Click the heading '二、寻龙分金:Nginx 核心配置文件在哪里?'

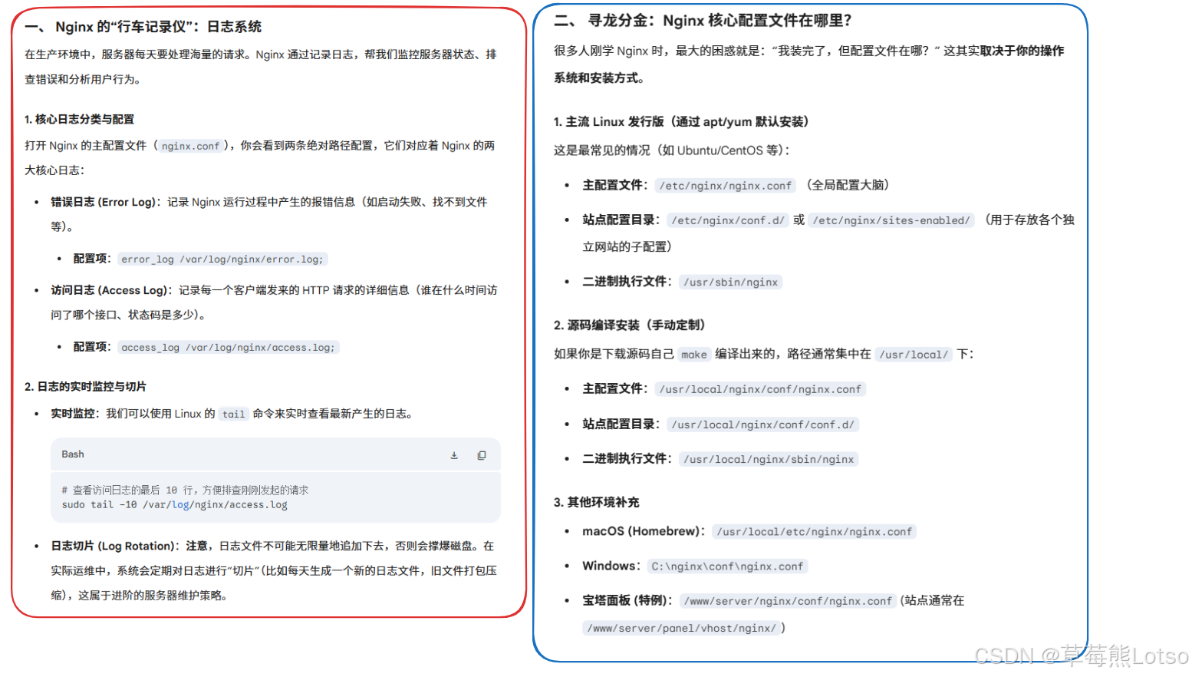pos(703,21)
